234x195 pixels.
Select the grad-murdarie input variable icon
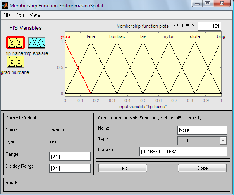tap(16, 62)
